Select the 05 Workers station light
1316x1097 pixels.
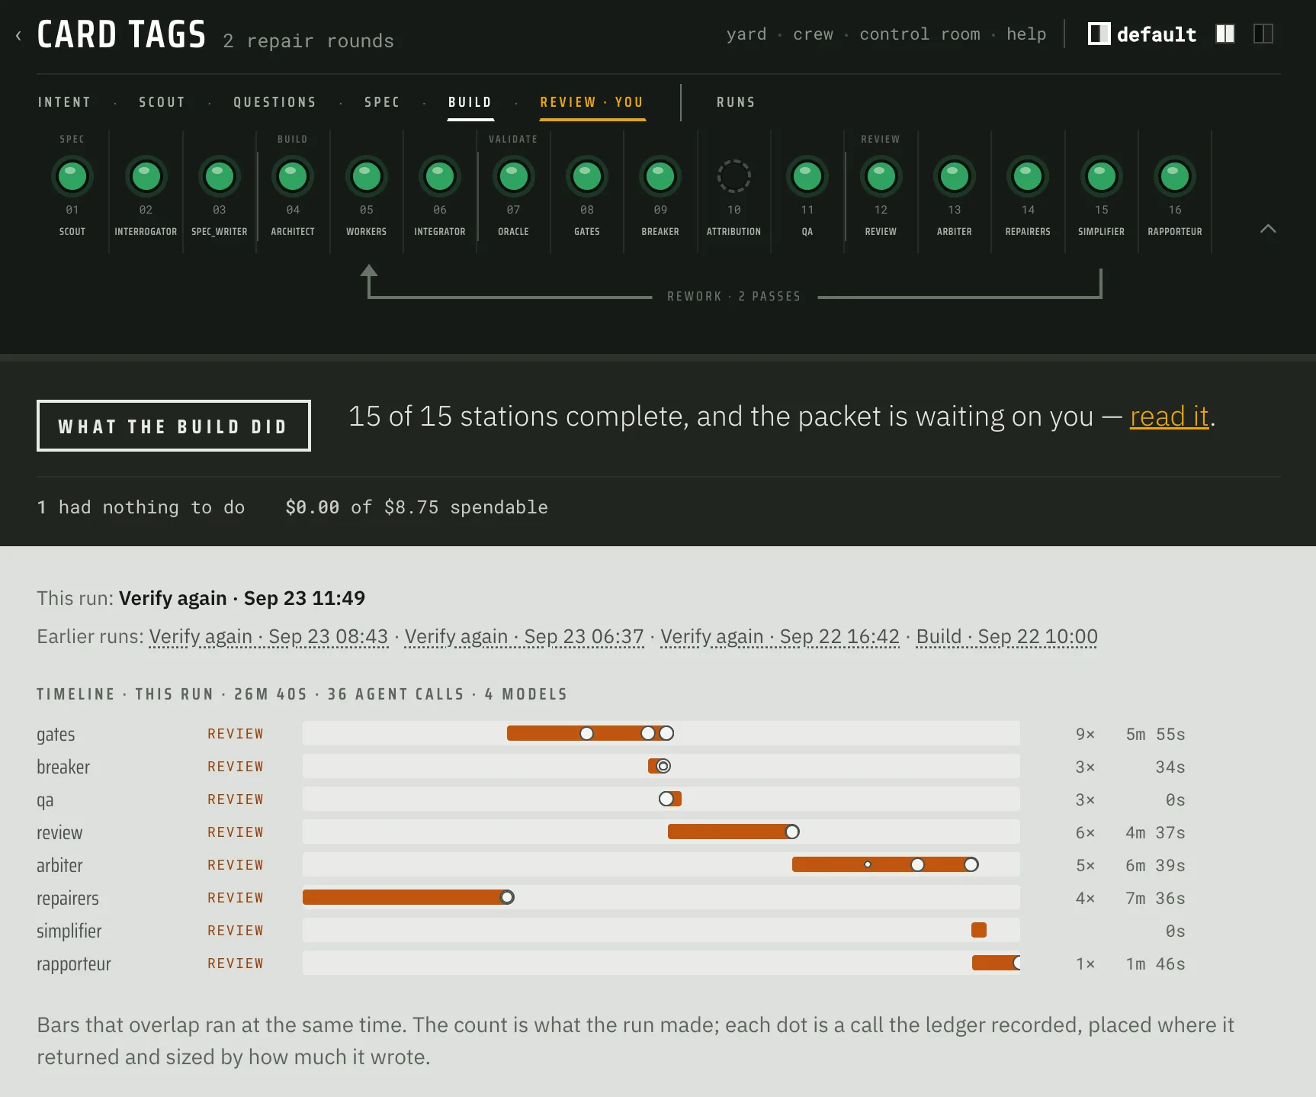click(x=367, y=177)
